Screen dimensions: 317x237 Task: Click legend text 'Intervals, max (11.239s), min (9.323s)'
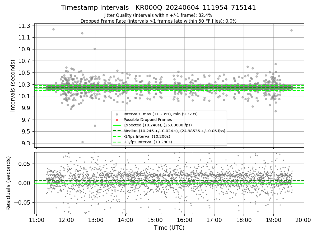tap(161, 114)
